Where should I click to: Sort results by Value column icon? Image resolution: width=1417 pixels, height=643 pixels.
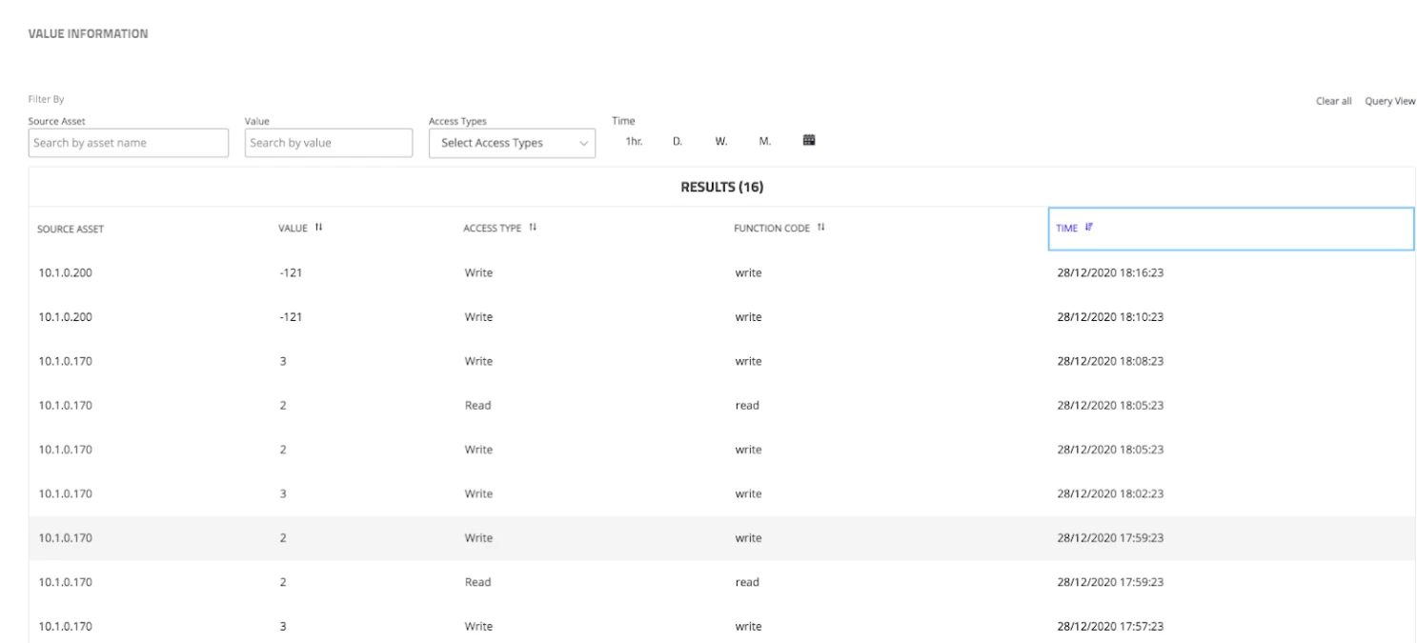319,228
